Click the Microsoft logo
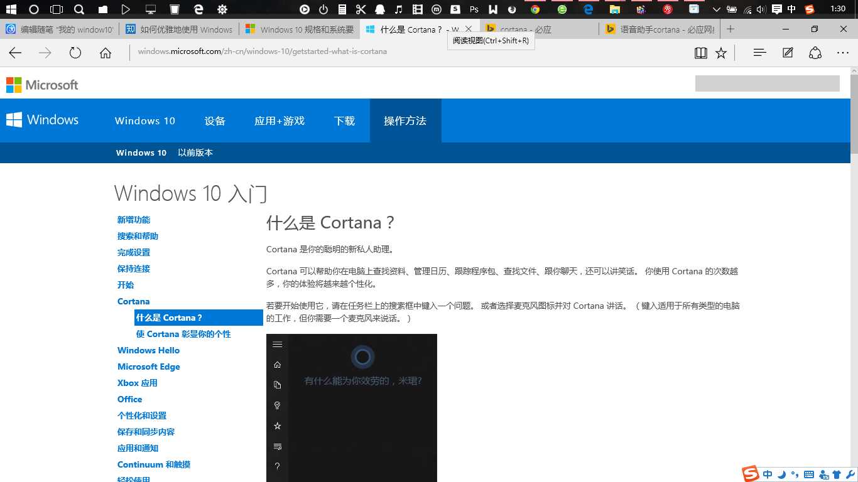The width and height of the screenshot is (858, 482). coord(42,85)
